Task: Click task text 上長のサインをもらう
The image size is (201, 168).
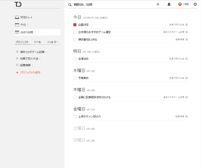Action: click(x=90, y=117)
